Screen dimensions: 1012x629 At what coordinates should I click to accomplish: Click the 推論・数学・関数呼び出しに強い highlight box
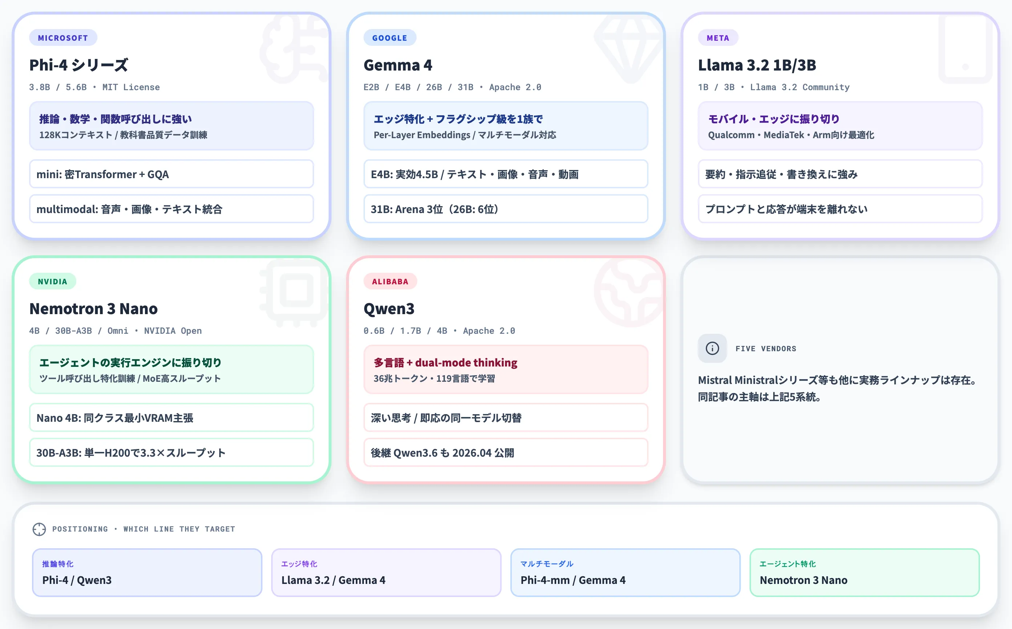click(x=171, y=126)
